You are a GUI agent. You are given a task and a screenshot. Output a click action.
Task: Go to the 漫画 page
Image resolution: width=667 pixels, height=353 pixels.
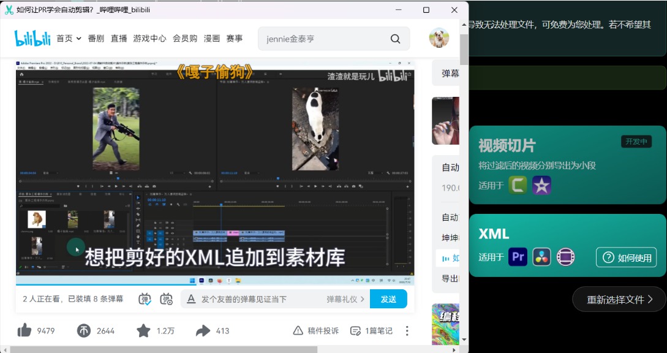[x=212, y=39]
